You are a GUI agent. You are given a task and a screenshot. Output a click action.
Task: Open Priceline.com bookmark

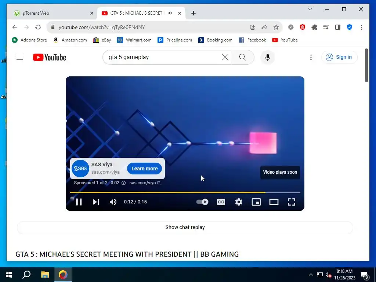(175, 40)
